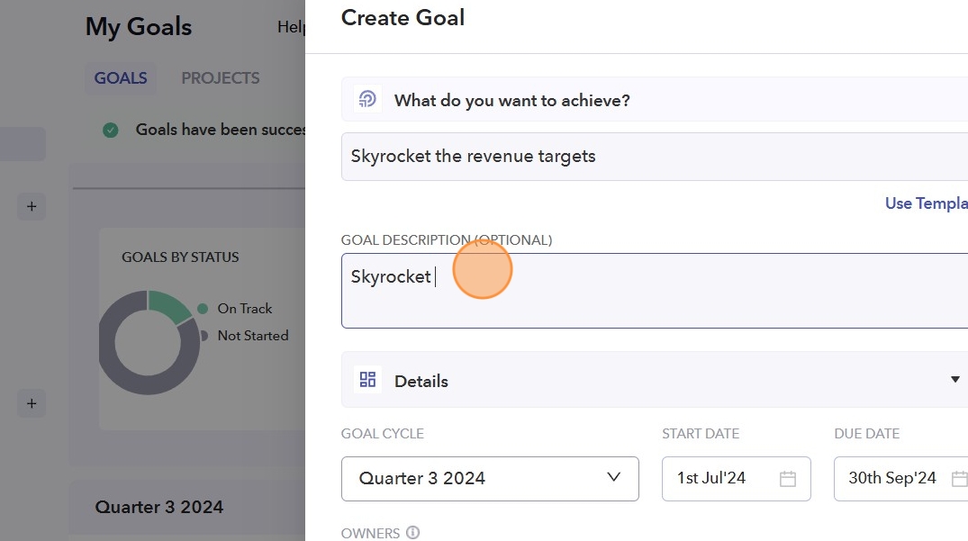The image size is (968, 541).
Task: Click the green checkmark success icon
Action: pyautogui.click(x=111, y=130)
